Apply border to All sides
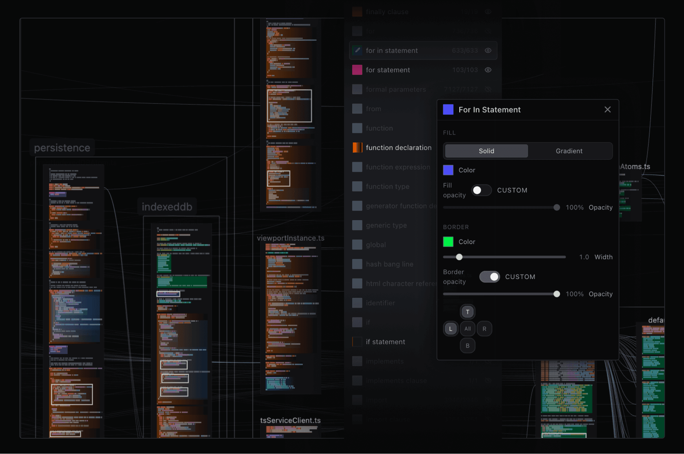The width and height of the screenshot is (684, 454). tap(468, 329)
